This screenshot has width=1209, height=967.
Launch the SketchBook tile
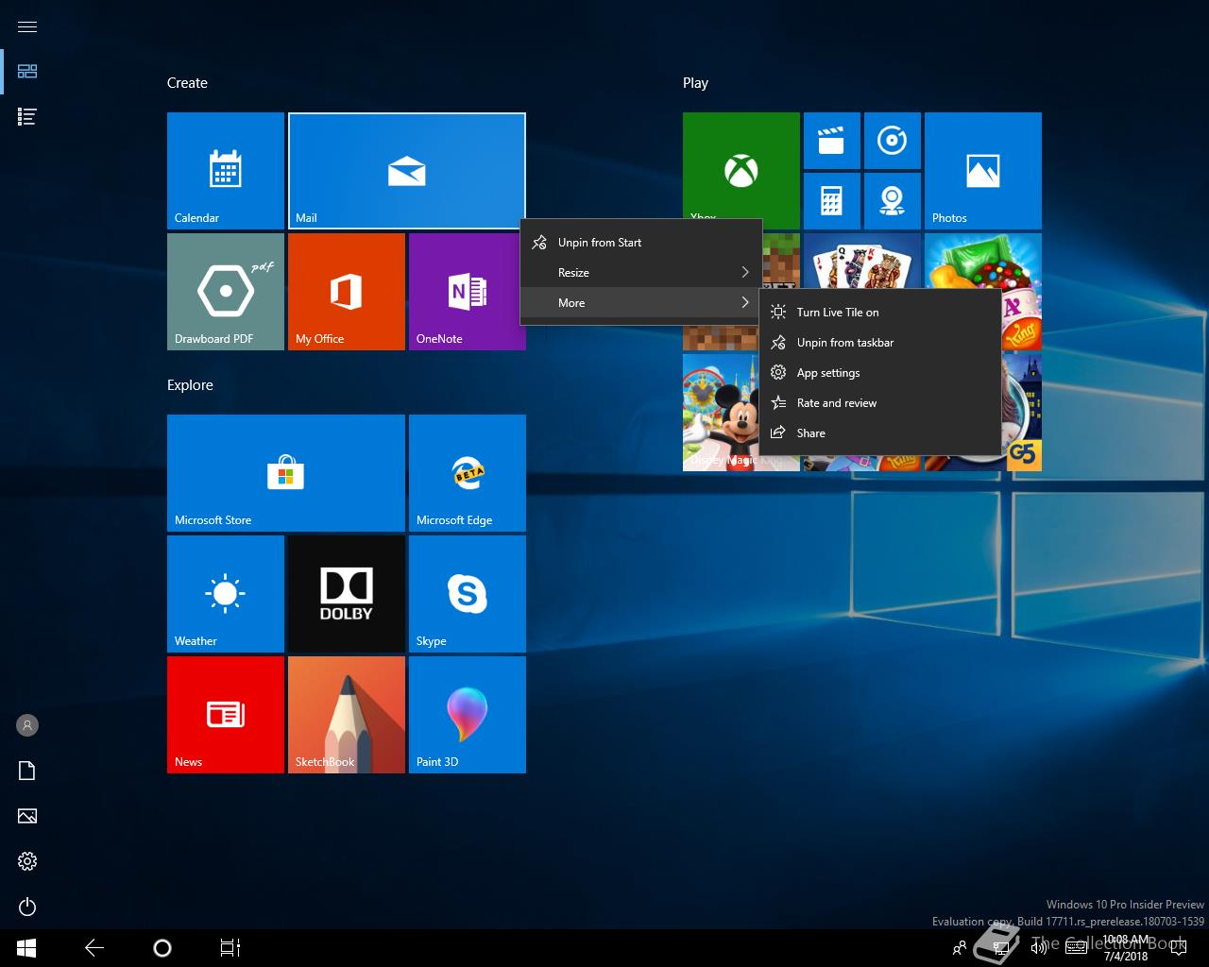pyautogui.click(x=347, y=715)
